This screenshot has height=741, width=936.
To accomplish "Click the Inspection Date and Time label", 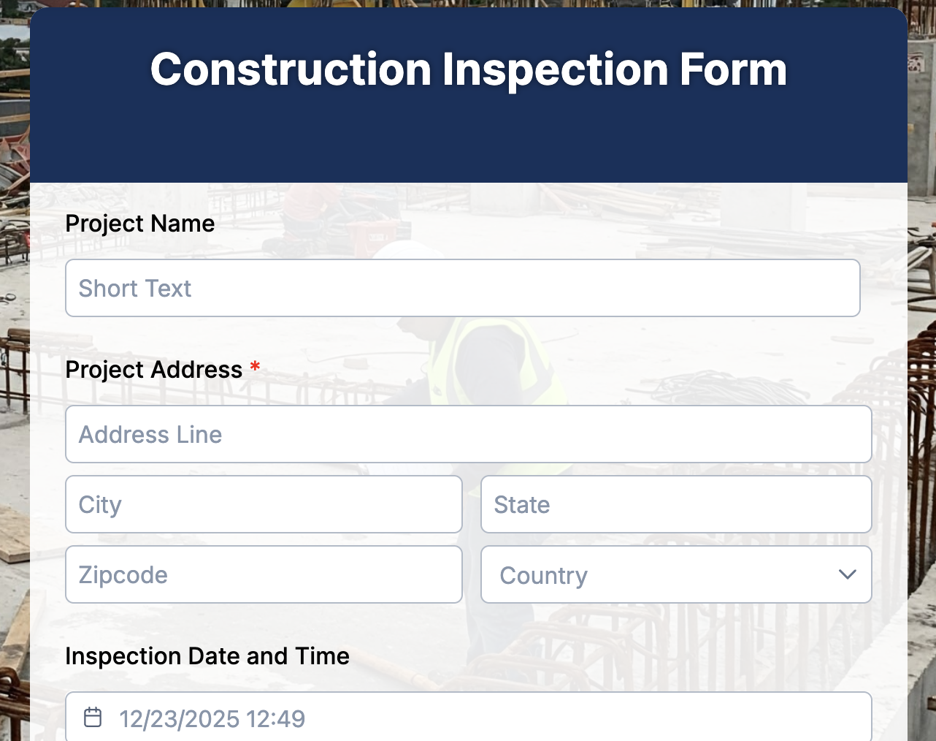I will [207, 656].
